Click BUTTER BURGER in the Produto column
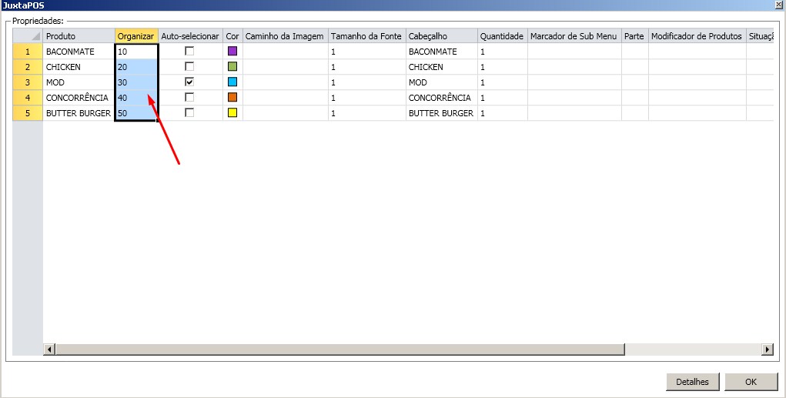Screen dimensions: 786x398 79,113
